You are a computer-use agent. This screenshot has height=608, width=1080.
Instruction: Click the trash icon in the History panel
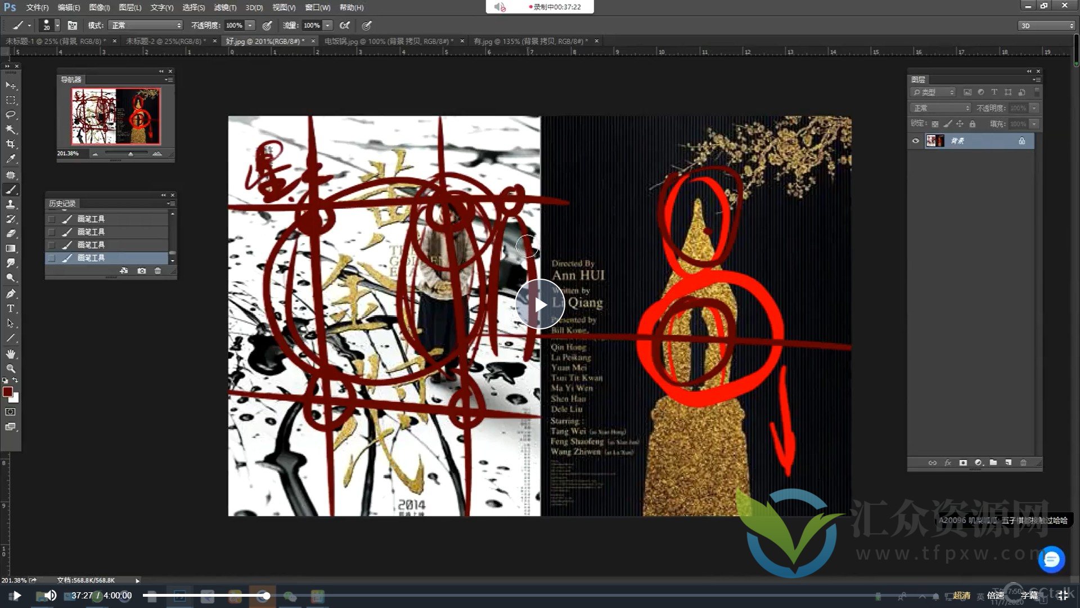click(158, 271)
